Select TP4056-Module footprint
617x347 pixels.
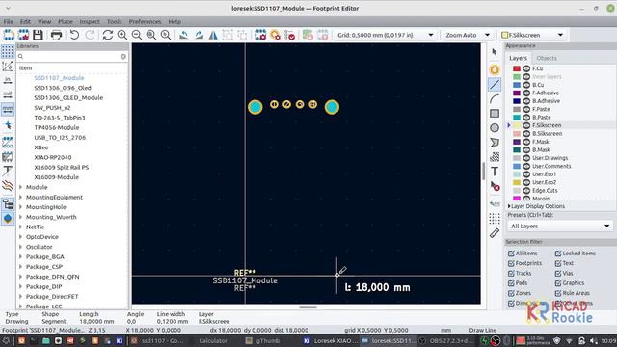pyautogui.click(x=57, y=127)
